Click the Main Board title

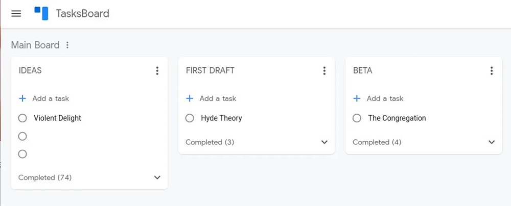35,45
